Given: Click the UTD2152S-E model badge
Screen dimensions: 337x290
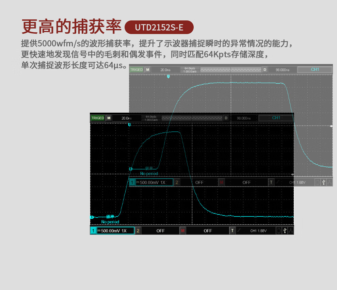Looking at the screenshot, I should point(159,27).
